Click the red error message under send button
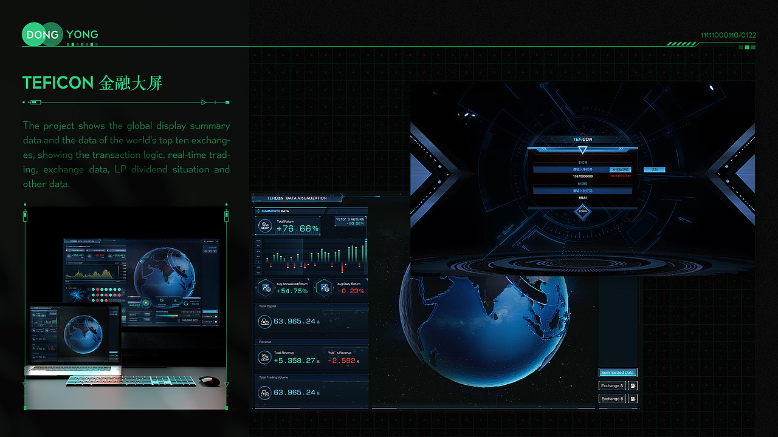The height and width of the screenshot is (437, 778). coord(621,176)
